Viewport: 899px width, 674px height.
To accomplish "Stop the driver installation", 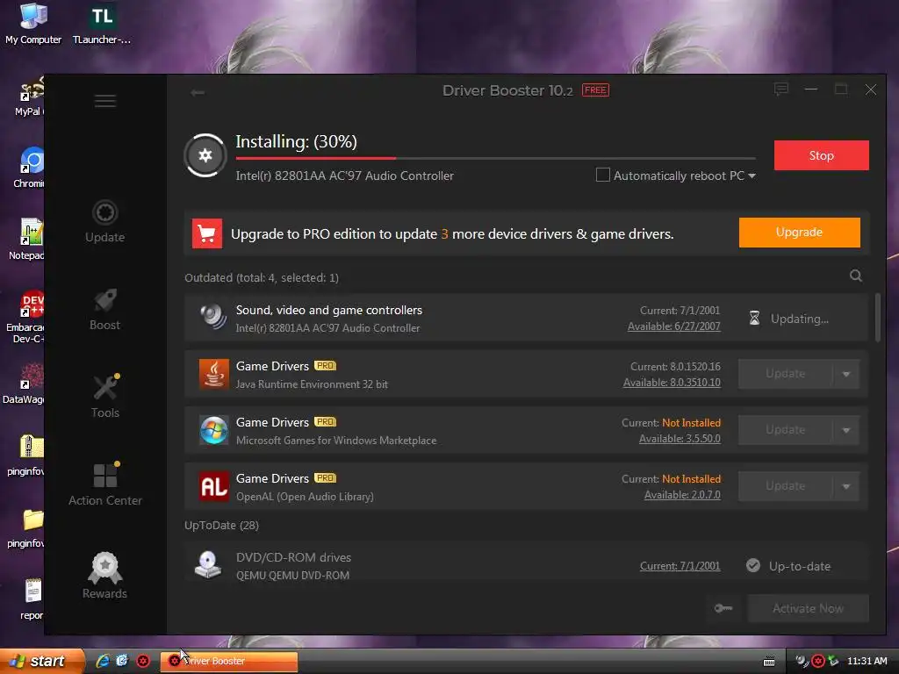I will tap(821, 155).
